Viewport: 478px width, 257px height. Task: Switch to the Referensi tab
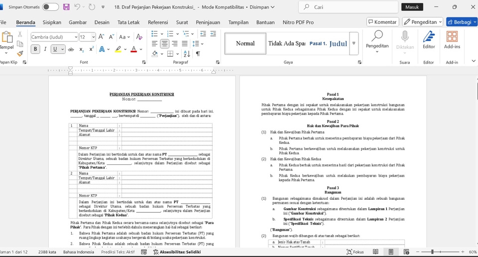pyautogui.click(x=158, y=22)
